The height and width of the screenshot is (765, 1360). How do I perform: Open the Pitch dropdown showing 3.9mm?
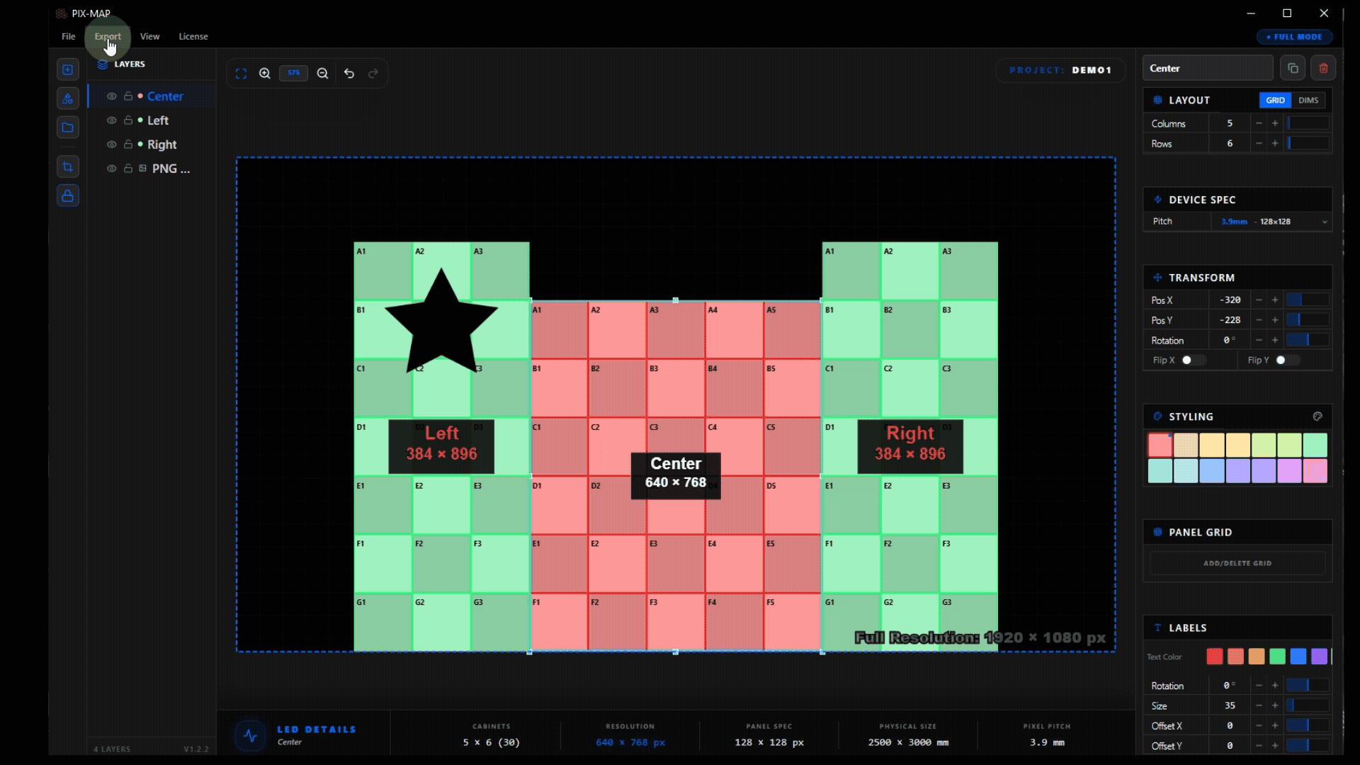pos(1271,221)
